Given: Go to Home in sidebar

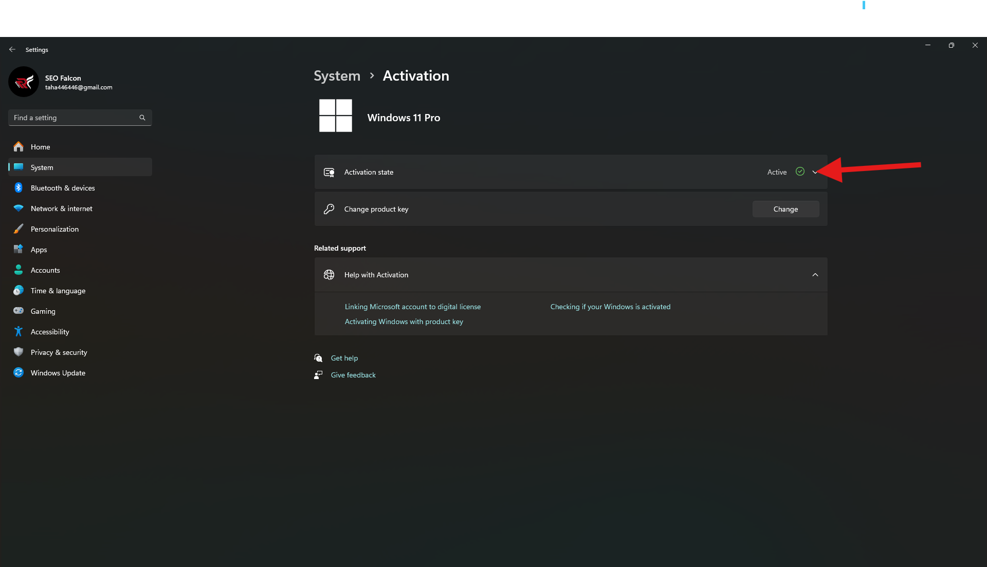Looking at the screenshot, I should 40,147.
